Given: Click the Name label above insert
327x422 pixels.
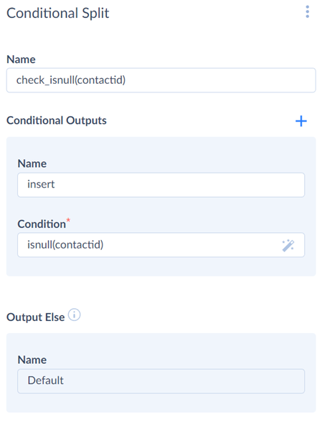Looking at the screenshot, I should click(x=32, y=163).
